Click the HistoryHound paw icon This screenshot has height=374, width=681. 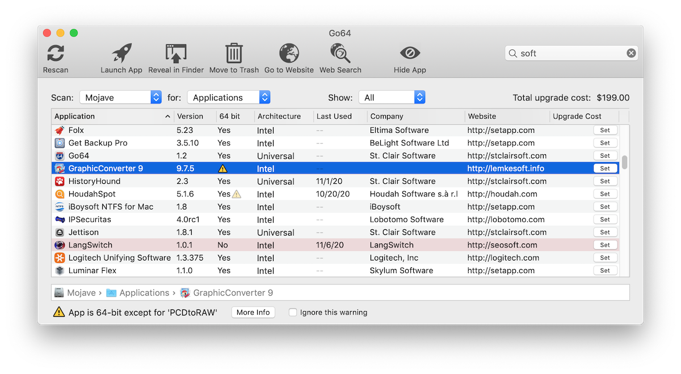[x=60, y=181]
